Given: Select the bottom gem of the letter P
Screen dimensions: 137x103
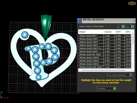Looking at the screenshot, I should [x=39, y=77].
